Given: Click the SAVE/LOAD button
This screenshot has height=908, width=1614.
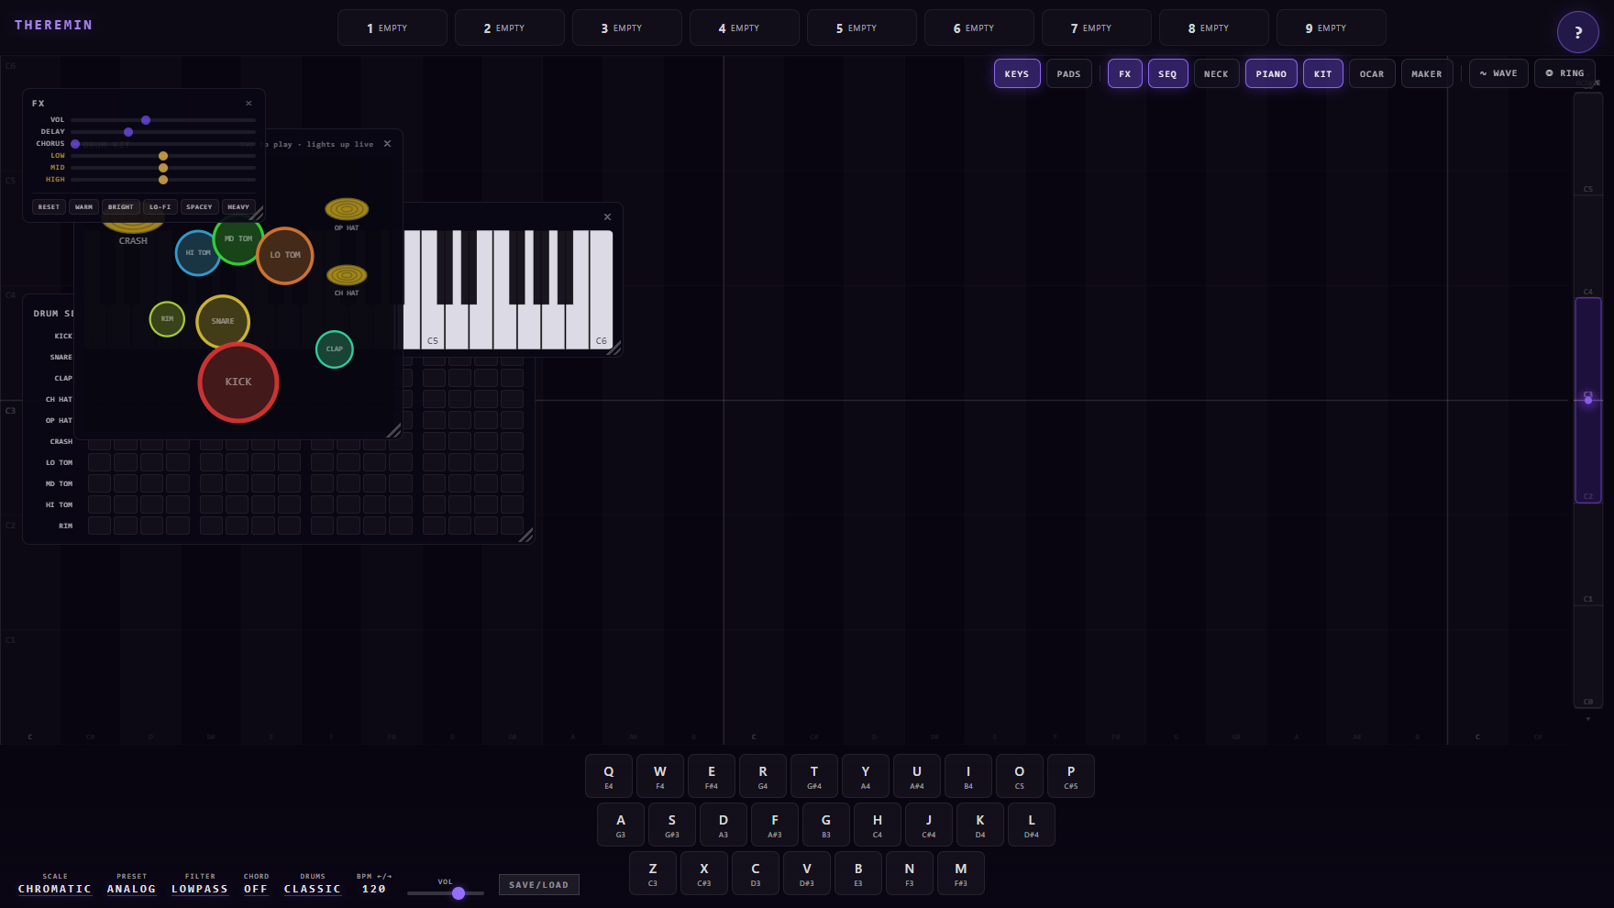Looking at the screenshot, I should point(539,885).
